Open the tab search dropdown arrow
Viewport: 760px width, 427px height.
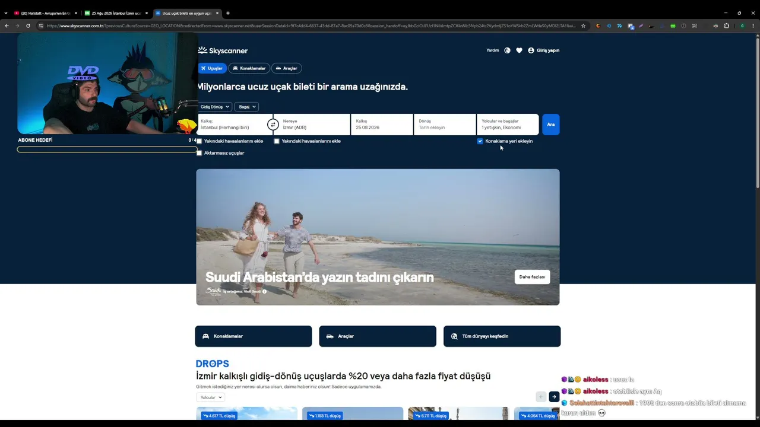(x=6, y=13)
